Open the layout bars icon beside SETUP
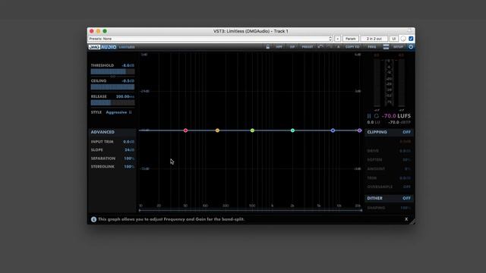The height and width of the screenshot is (273, 486). [386, 47]
